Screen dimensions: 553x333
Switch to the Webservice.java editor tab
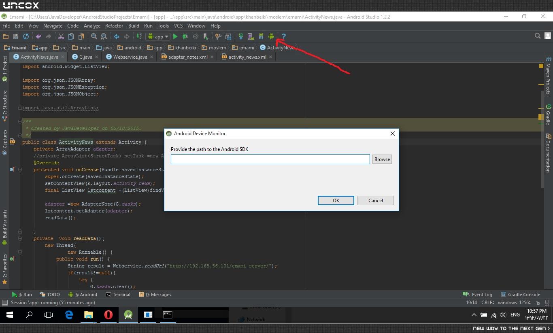(x=130, y=57)
